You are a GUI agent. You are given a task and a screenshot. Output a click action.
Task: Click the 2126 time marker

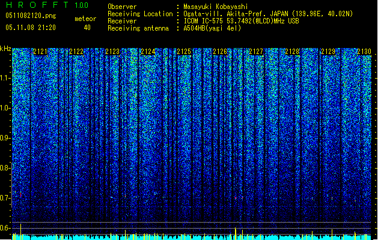coord(220,52)
